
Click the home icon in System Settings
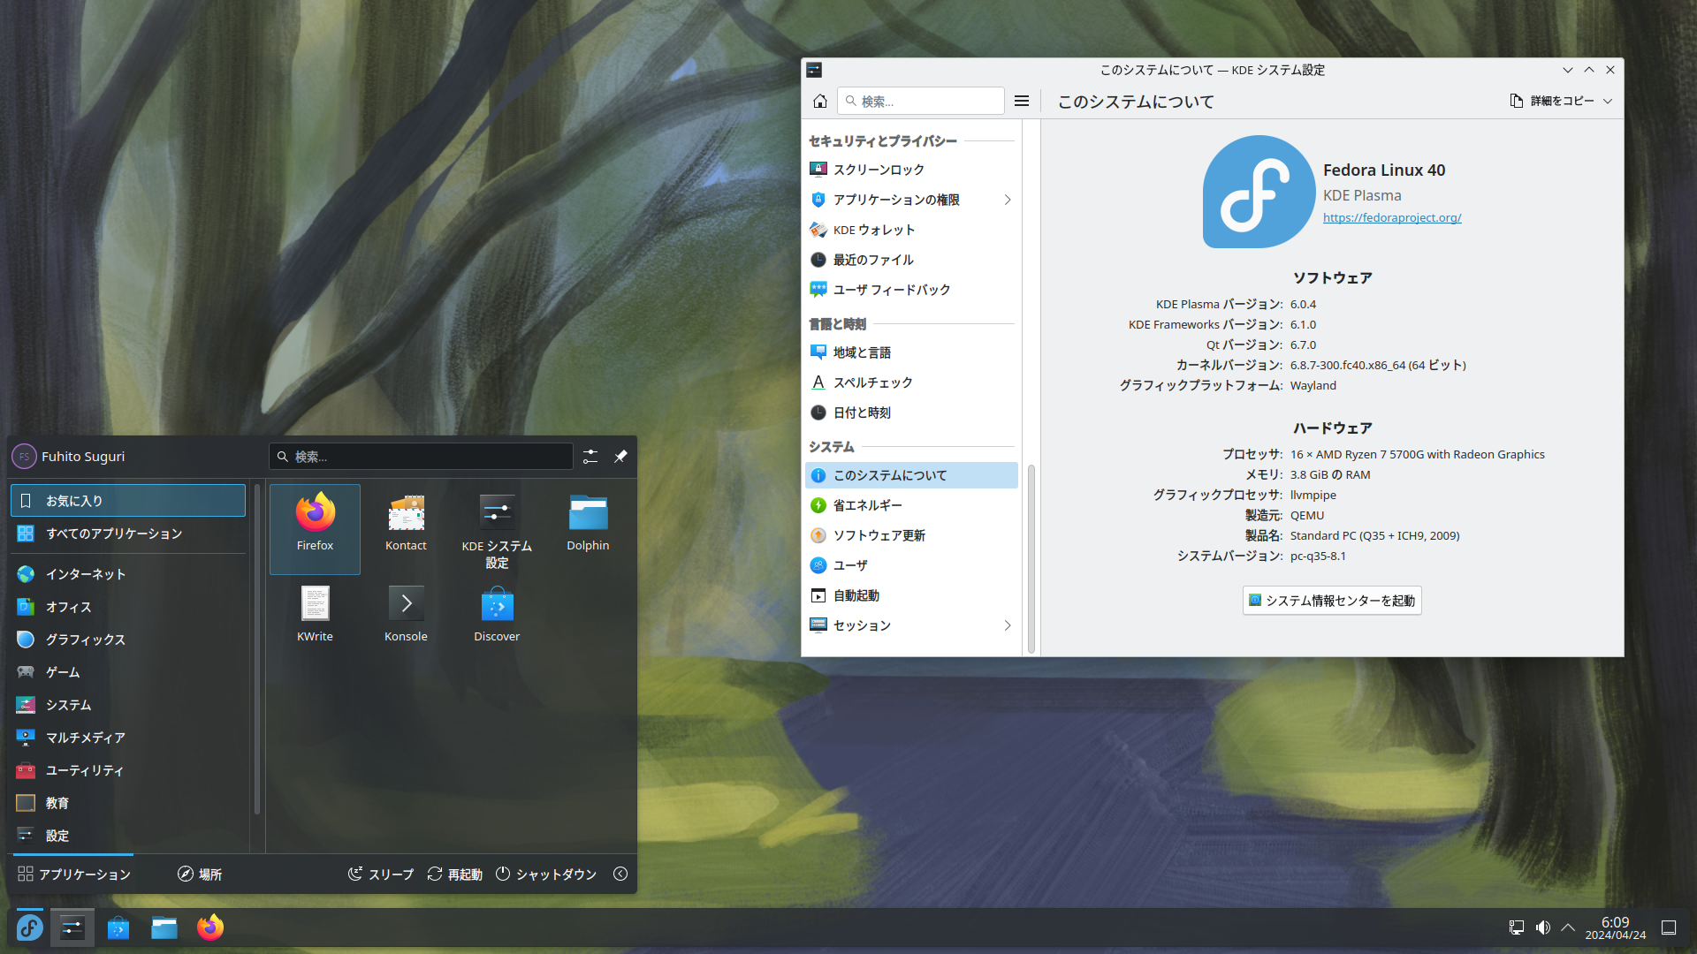click(x=820, y=102)
